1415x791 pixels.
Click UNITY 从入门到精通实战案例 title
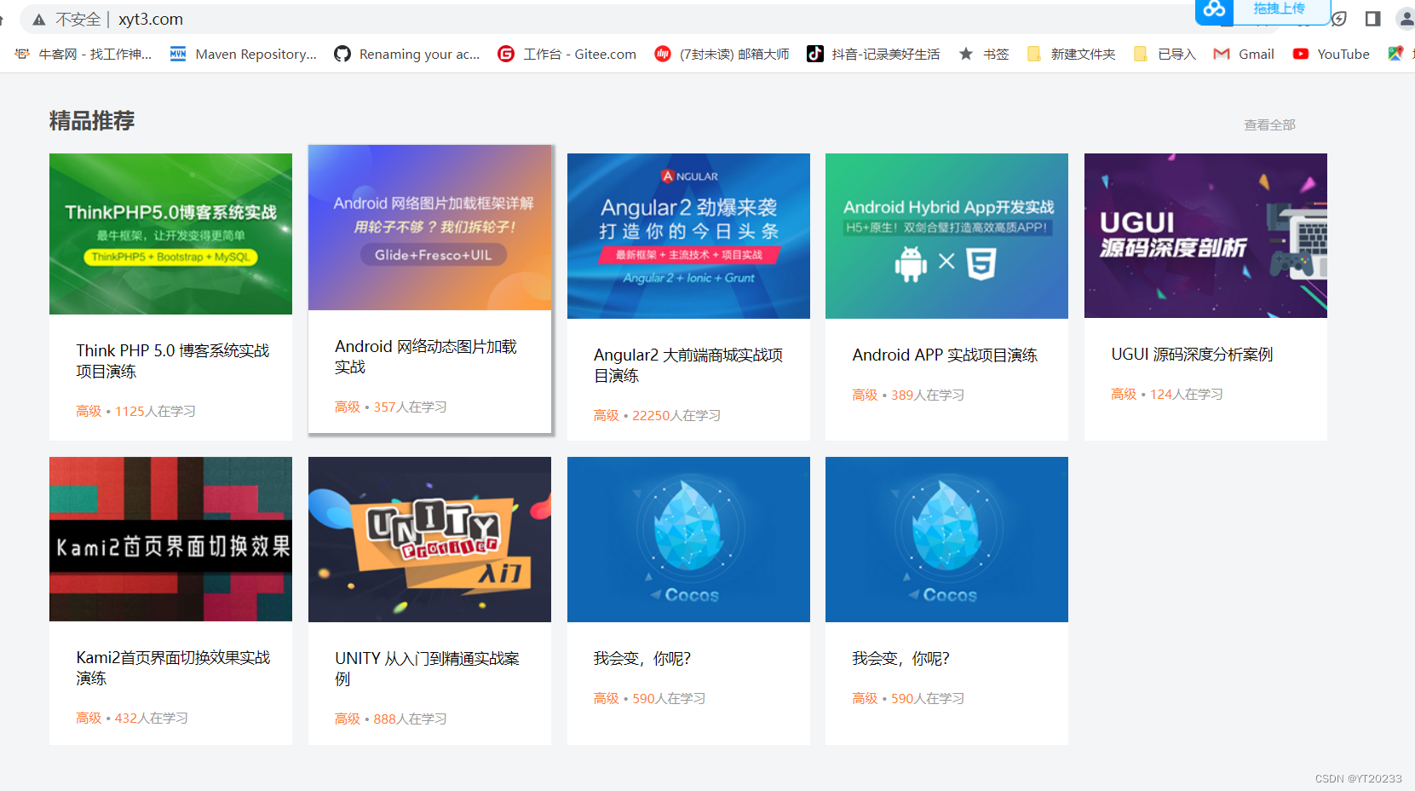click(x=427, y=668)
